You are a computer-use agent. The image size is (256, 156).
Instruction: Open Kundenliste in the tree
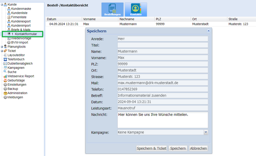pos(19,13)
